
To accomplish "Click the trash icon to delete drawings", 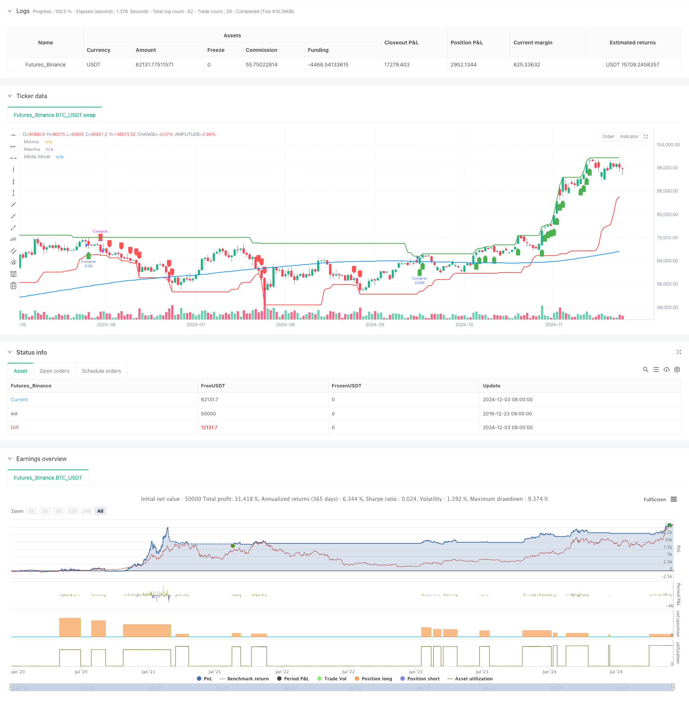I will 13,286.
